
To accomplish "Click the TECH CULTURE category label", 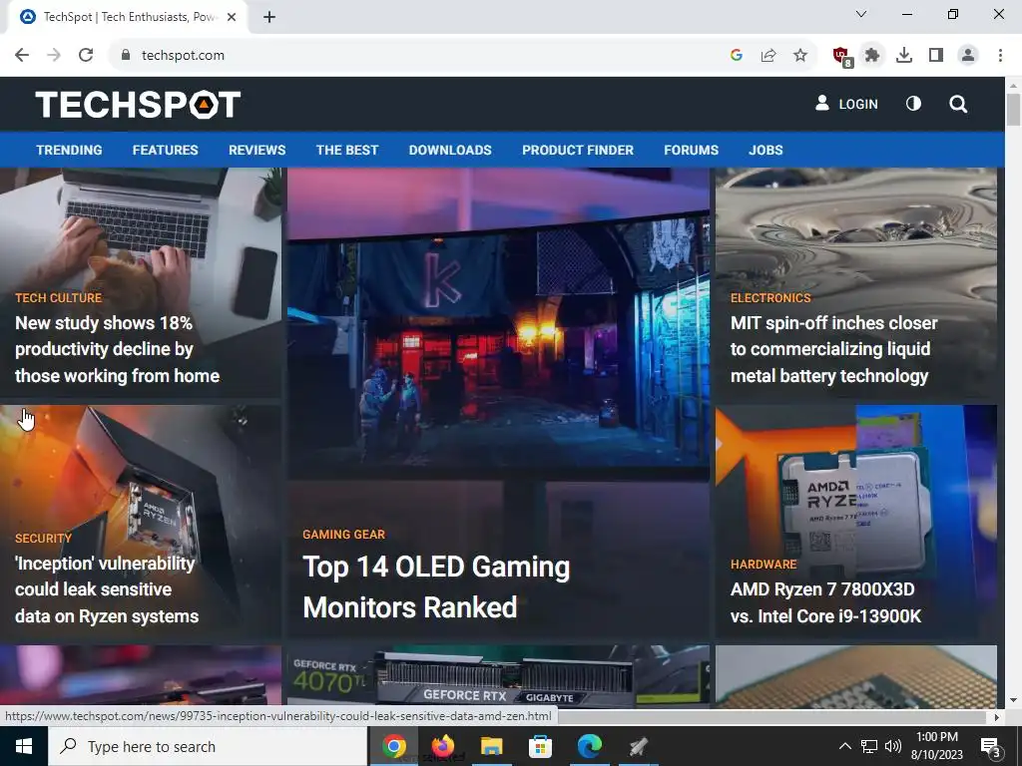I will point(59,297).
